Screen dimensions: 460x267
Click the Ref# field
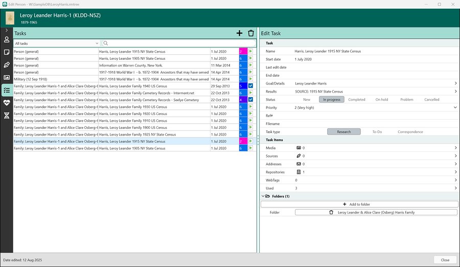pyautogui.click(x=376, y=116)
